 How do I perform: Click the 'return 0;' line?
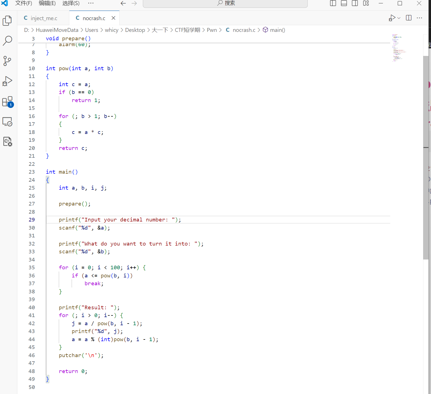[73, 371]
